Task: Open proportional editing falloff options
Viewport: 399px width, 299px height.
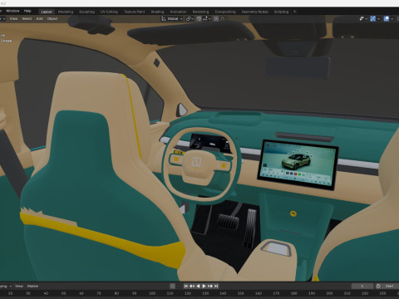Action: (x=222, y=18)
